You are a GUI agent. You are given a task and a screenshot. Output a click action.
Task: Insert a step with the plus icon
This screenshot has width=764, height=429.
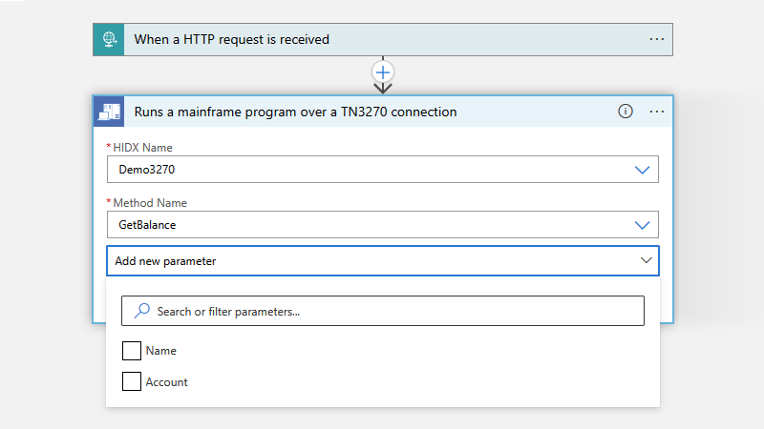pyautogui.click(x=383, y=72)
